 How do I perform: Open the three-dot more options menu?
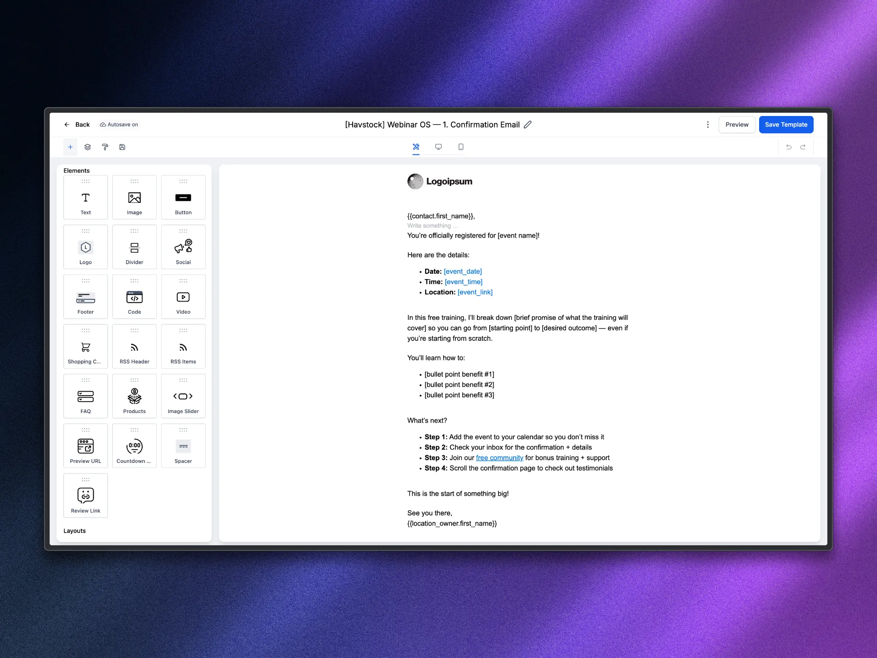708,125
